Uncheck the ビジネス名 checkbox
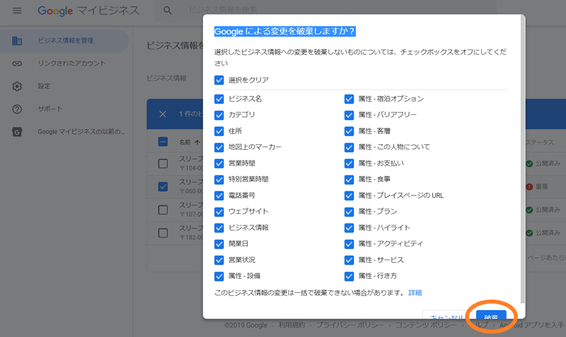 coord(219,99)
